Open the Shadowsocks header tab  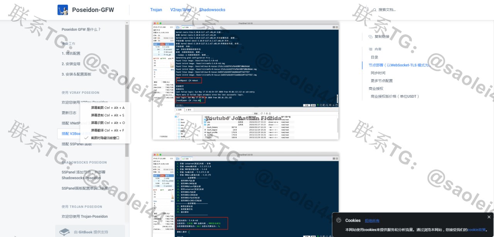tap(212, 10)
